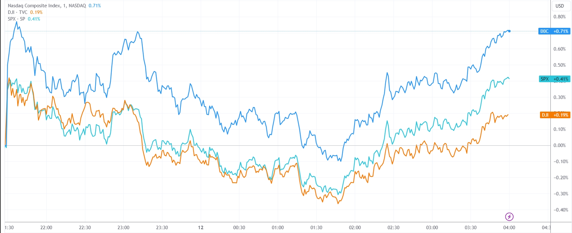
Task: Click the 04:00 time axis label
Action: (x=509, y=228)
